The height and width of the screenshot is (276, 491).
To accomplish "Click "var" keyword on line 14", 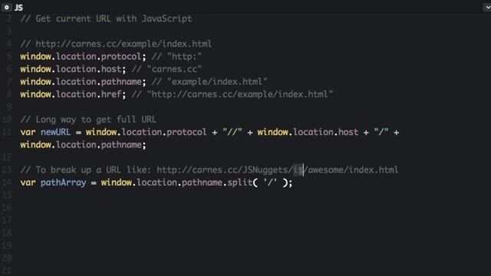I will click(x=28, y=182).
